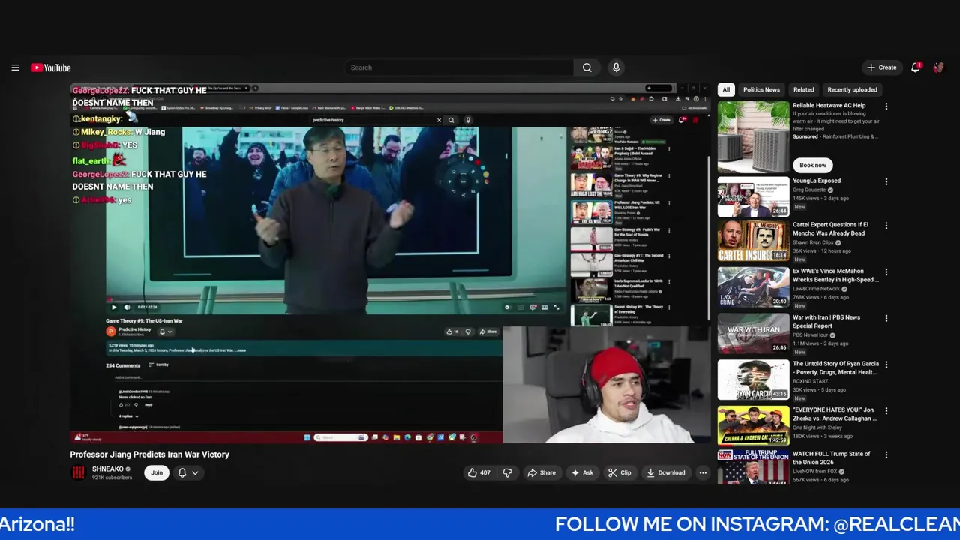Open options for Vince McMahon Bentley video

coord(886,272)
